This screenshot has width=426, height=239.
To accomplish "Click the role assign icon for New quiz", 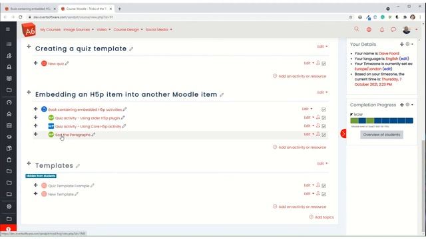I will (x=318, y=63).
